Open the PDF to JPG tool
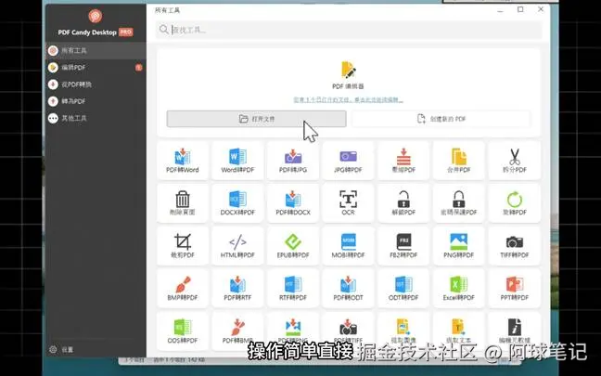Image resolution: width=601 pixels, height=376 pixels. tap(293, 161)
